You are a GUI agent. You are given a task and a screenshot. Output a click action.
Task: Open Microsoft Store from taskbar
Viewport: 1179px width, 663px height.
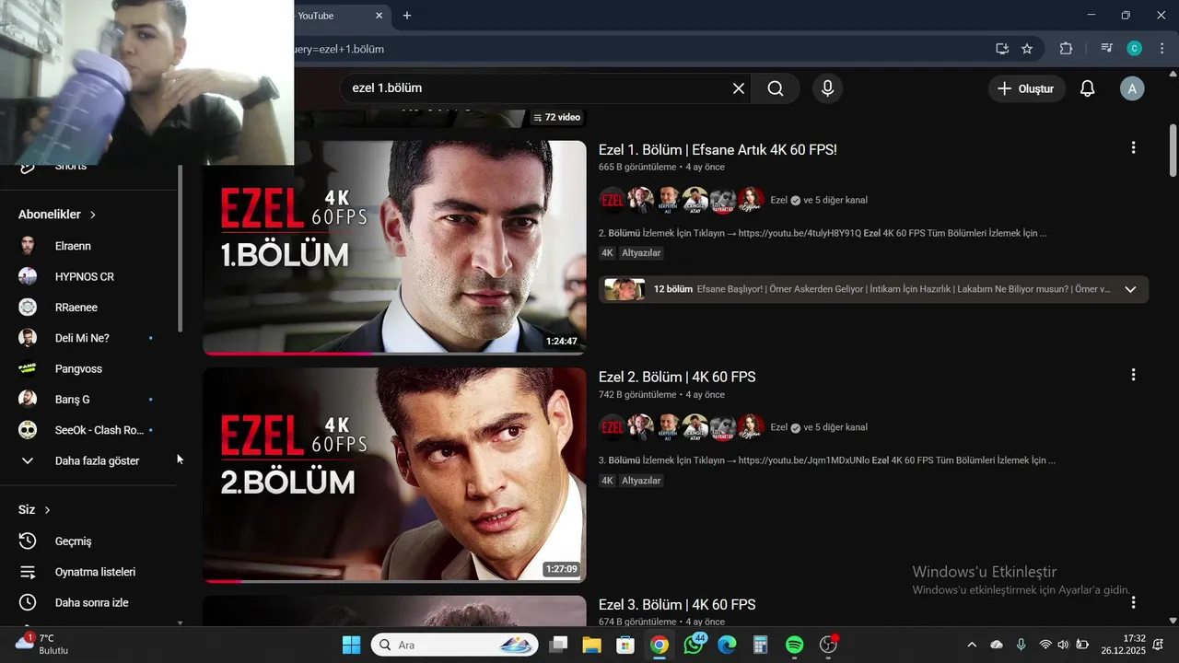coord(625,645)
